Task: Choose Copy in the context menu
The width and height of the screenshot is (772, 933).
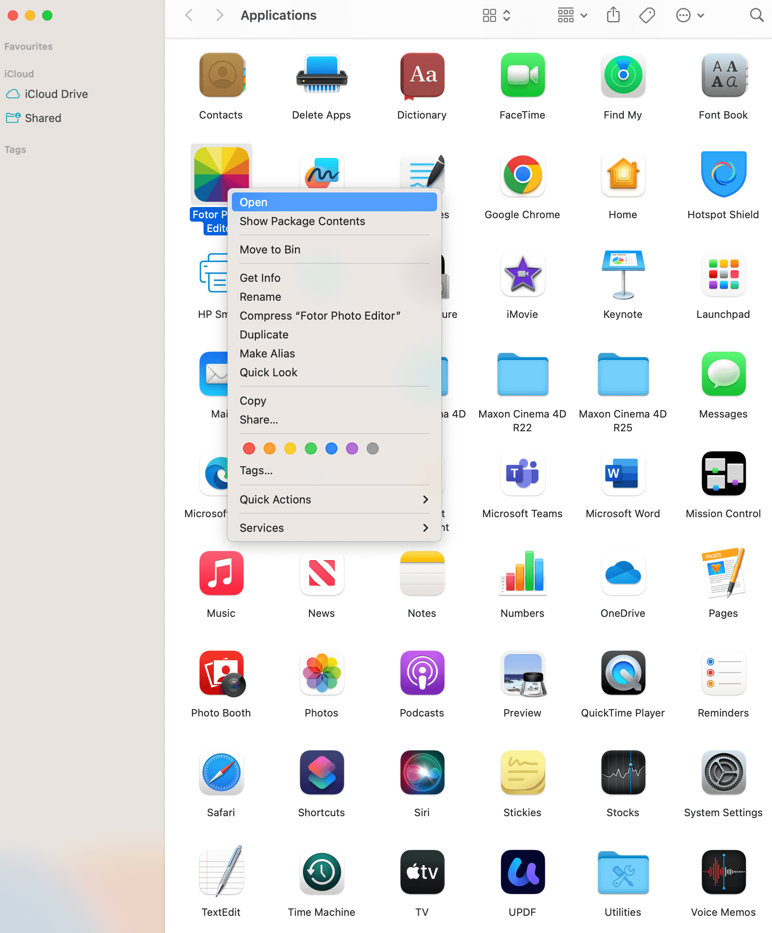Action: (334, 401)
